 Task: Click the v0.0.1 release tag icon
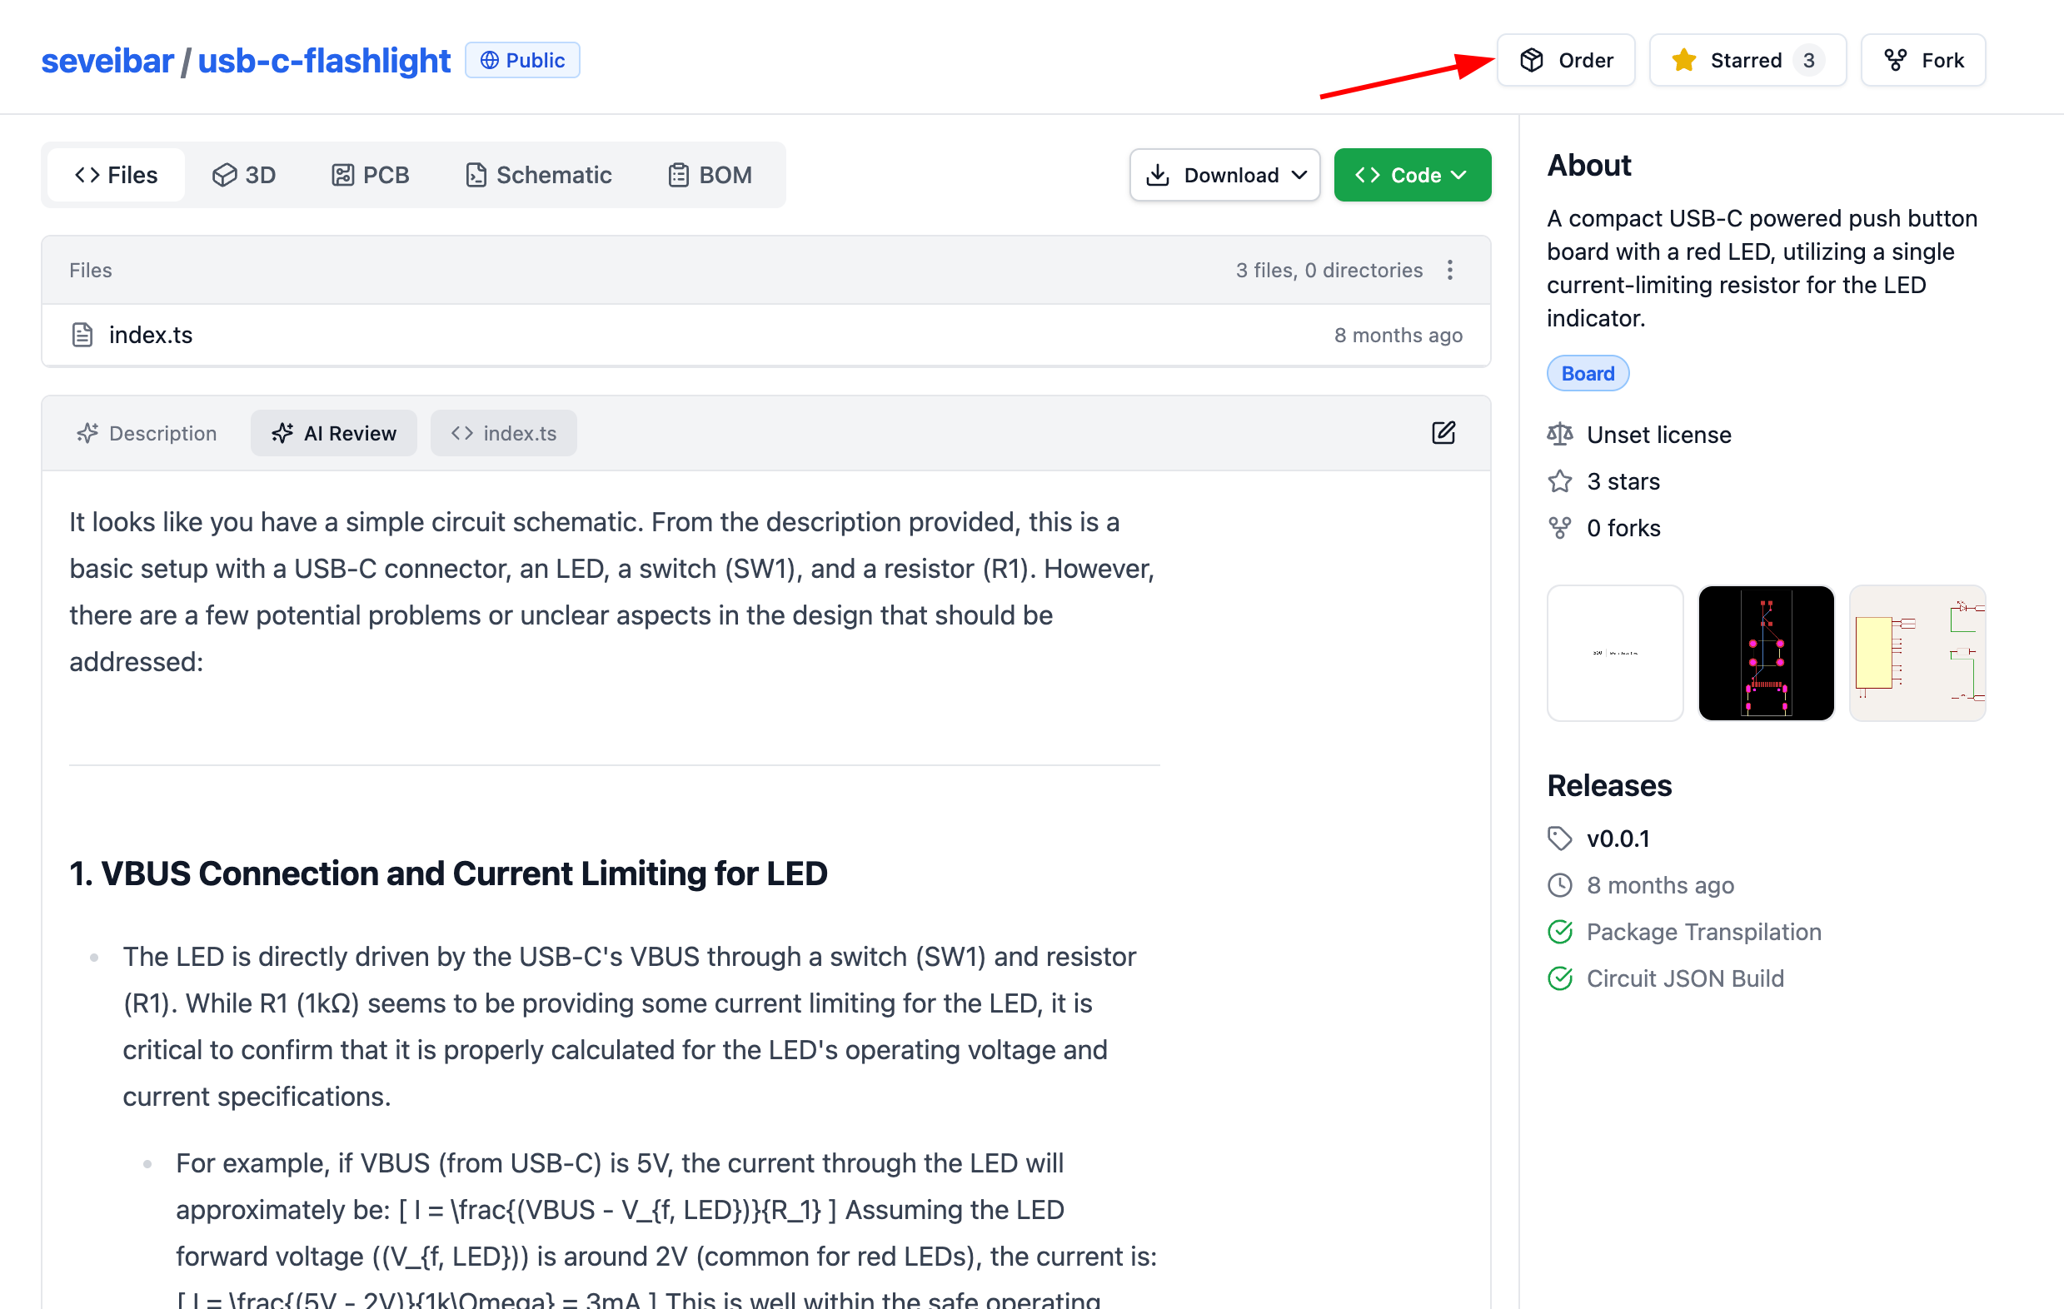[1559, 838]
